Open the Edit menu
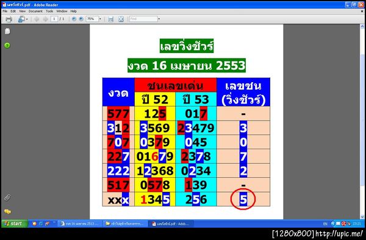This screenshot has width=366, height=240. [x=13, y=11]
